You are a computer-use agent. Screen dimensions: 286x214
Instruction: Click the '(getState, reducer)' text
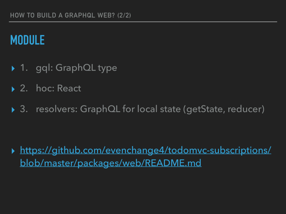coord(224,109)
